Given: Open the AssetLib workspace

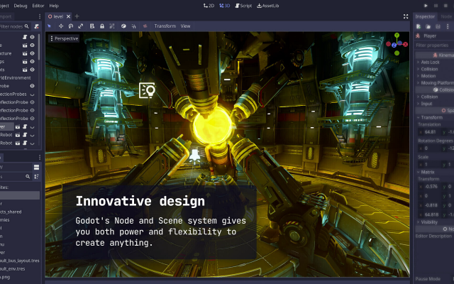Looking at the screenshot, I should (268, 6).
